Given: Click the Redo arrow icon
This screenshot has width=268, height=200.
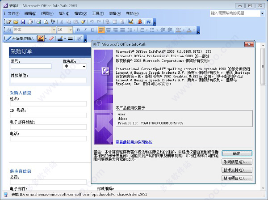Looking at the screenshot, I should pos(99,22).
